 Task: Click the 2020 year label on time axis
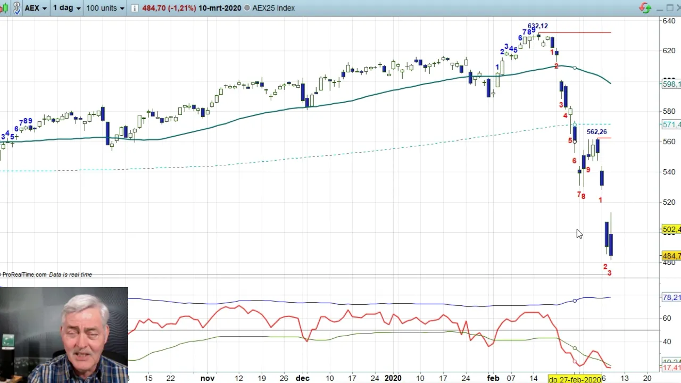coord(393,378)
